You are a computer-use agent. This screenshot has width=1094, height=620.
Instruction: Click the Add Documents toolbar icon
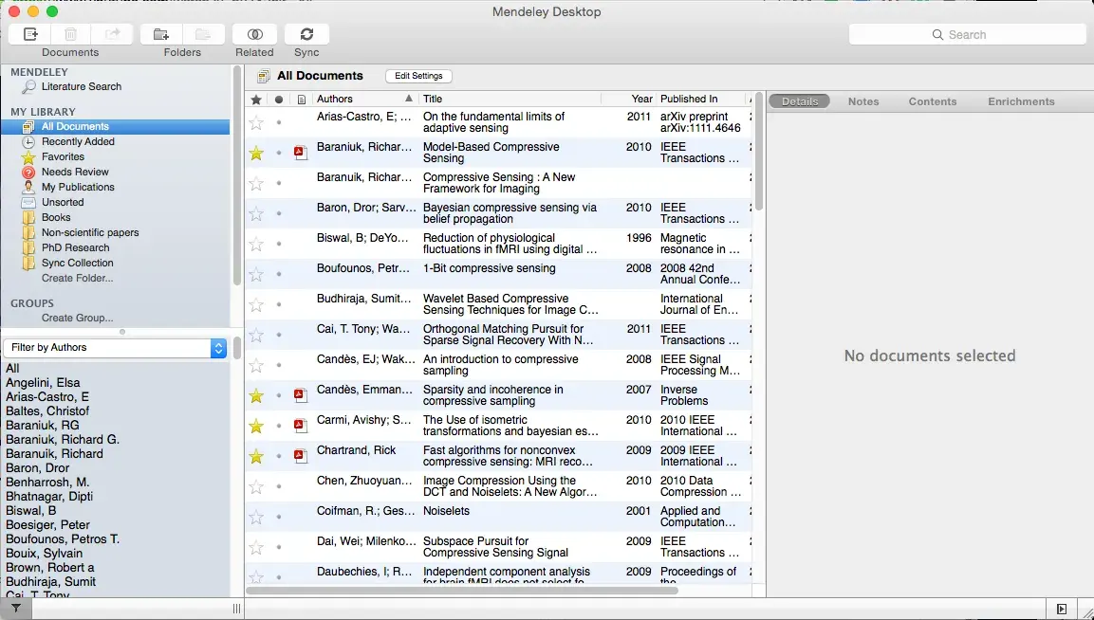(30, 34)
